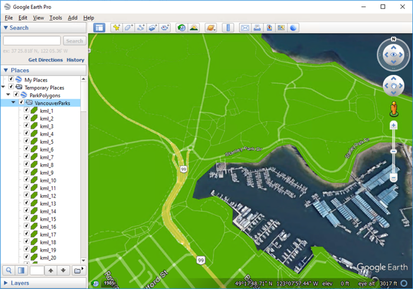The image size is (413, 289).
Task: Click the Google Earth web globe icon
Action: 293,28
